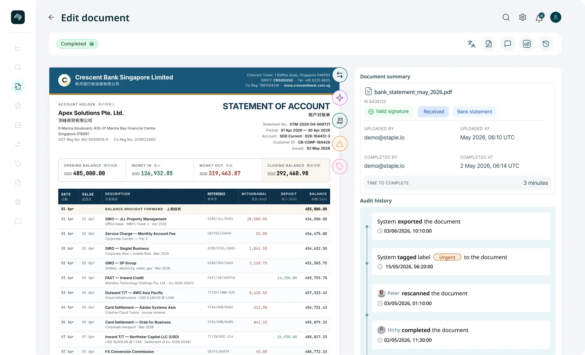Image resolution: width=585 pixels, height=355 pixels.
Task: Click the pink tag circle icon
Action: (340, 166)
